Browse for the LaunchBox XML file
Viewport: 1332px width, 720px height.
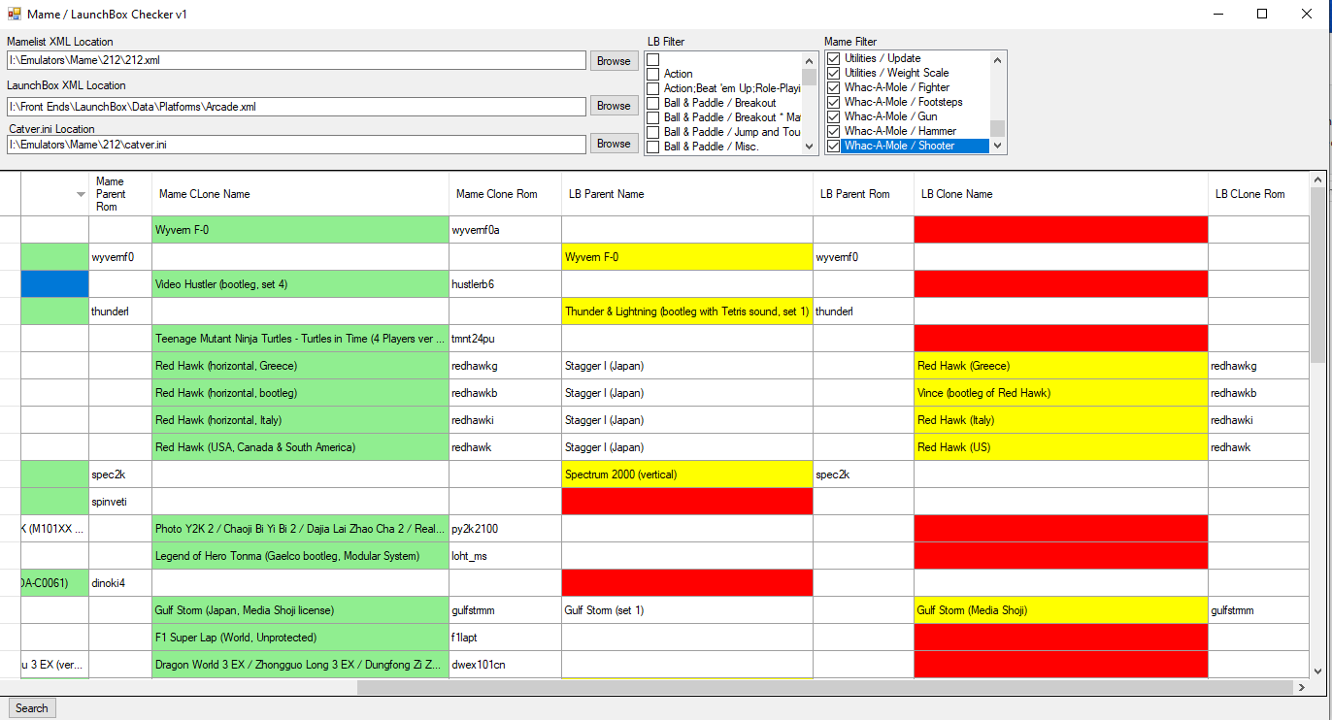point(614,105)
